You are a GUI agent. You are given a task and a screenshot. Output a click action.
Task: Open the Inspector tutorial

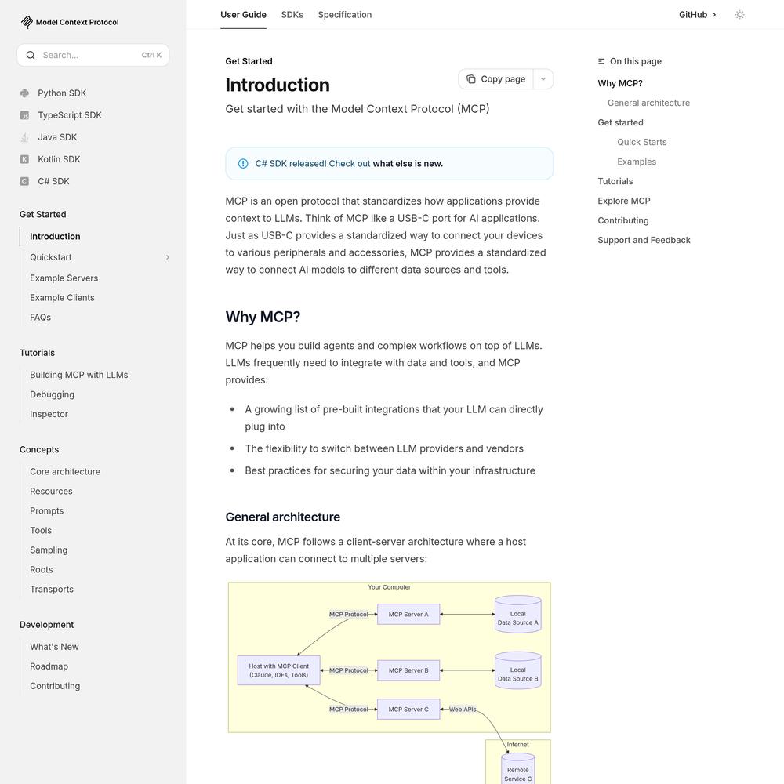coord(49,414)
